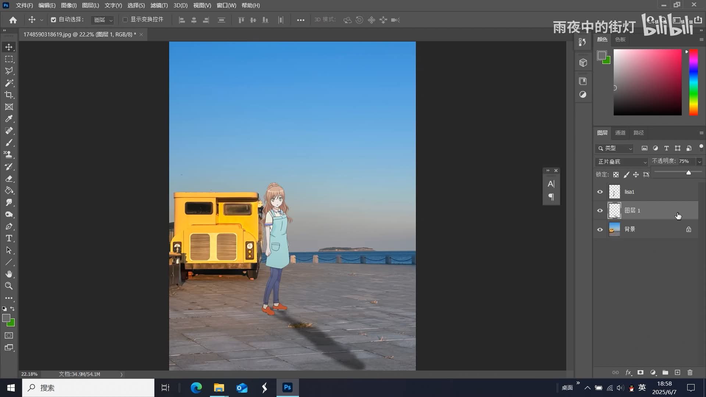Select the Path Selection tool
Screen dimensions: 706x397
coord(9,250)
